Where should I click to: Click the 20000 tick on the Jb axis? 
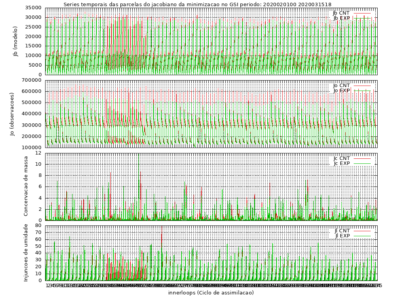[x=33, y=37]
